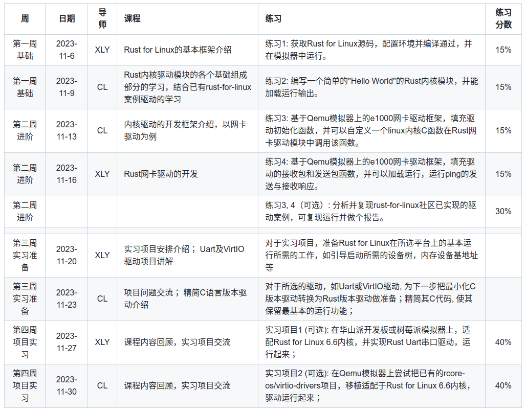Click 课程内容回顾 in the 2023-11-27 row

tap(187, 342)
